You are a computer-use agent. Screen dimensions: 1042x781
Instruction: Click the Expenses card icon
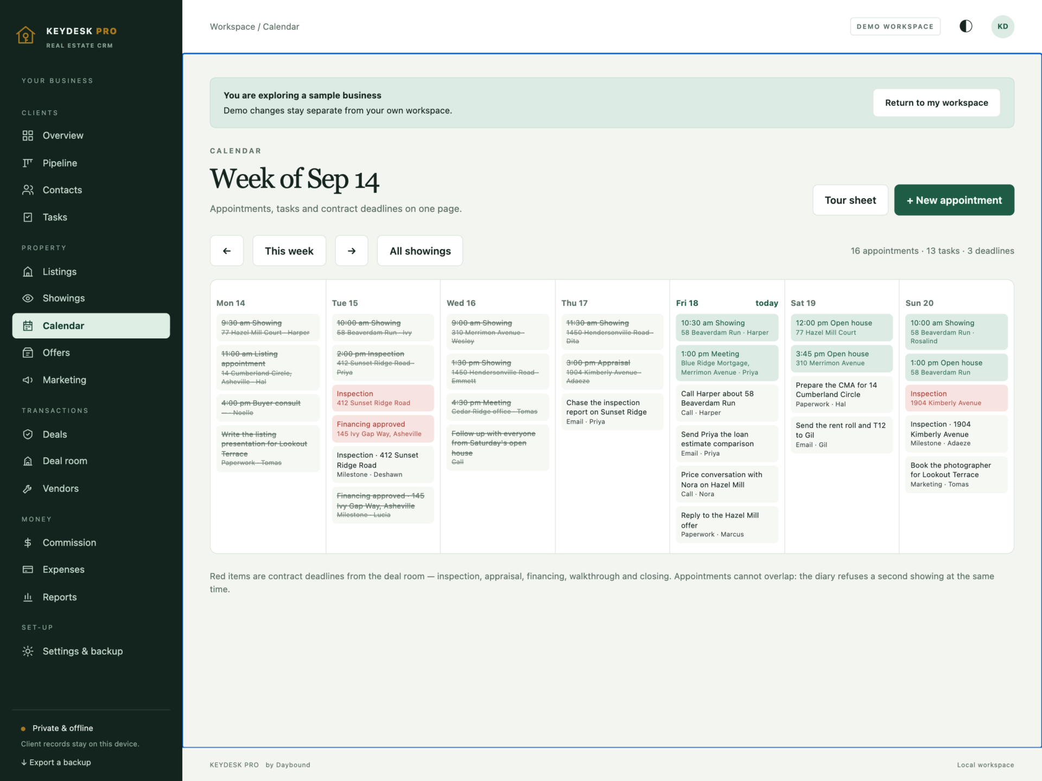(x=28, y=569)
